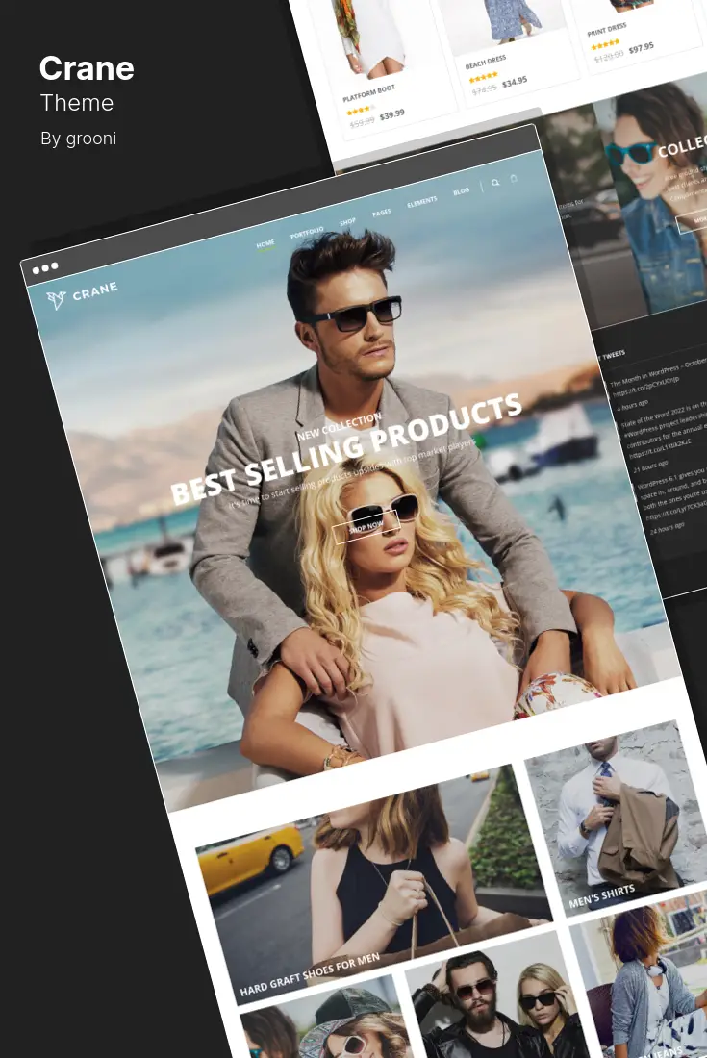The height and width of the screenshot is (1058, 707).
Task: Click the browser window dots icon
Action: pos(45,268)
